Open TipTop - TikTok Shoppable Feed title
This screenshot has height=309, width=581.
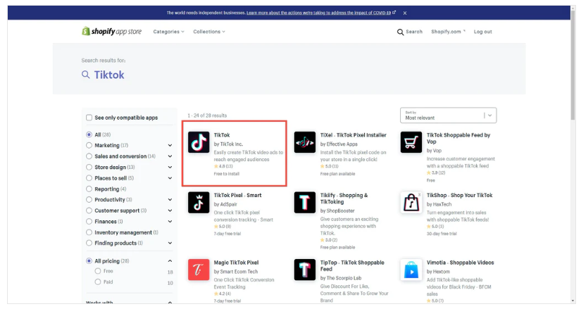[x=352, y=265]
